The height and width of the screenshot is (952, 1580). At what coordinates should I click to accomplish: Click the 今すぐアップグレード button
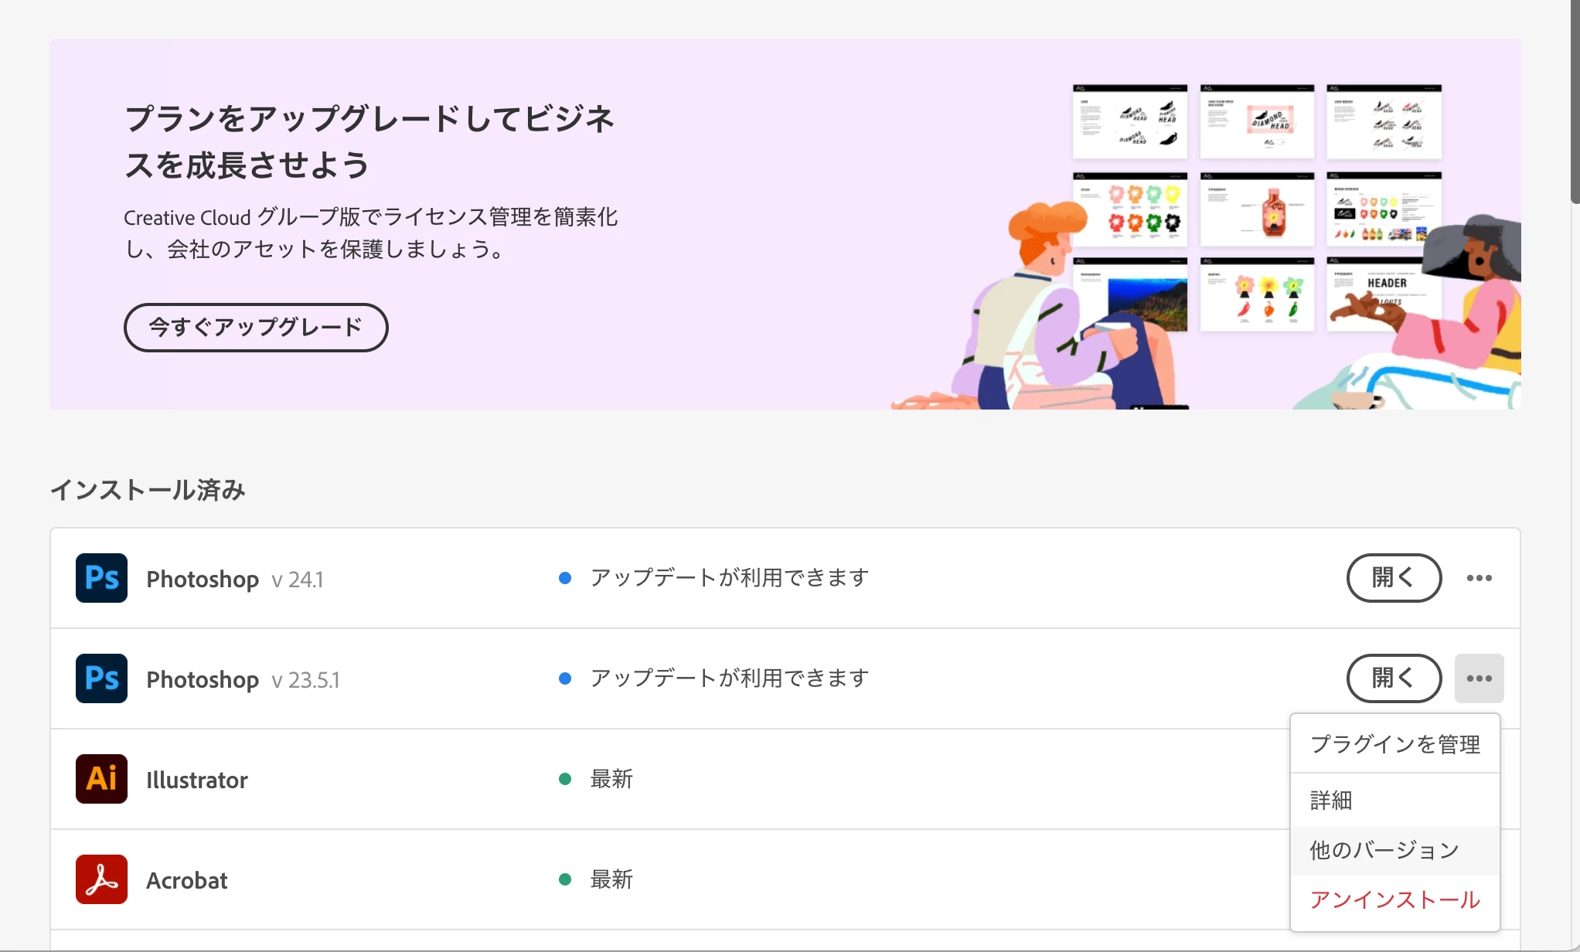256,328
